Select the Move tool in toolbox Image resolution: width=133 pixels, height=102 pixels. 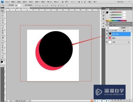point(2,11)
